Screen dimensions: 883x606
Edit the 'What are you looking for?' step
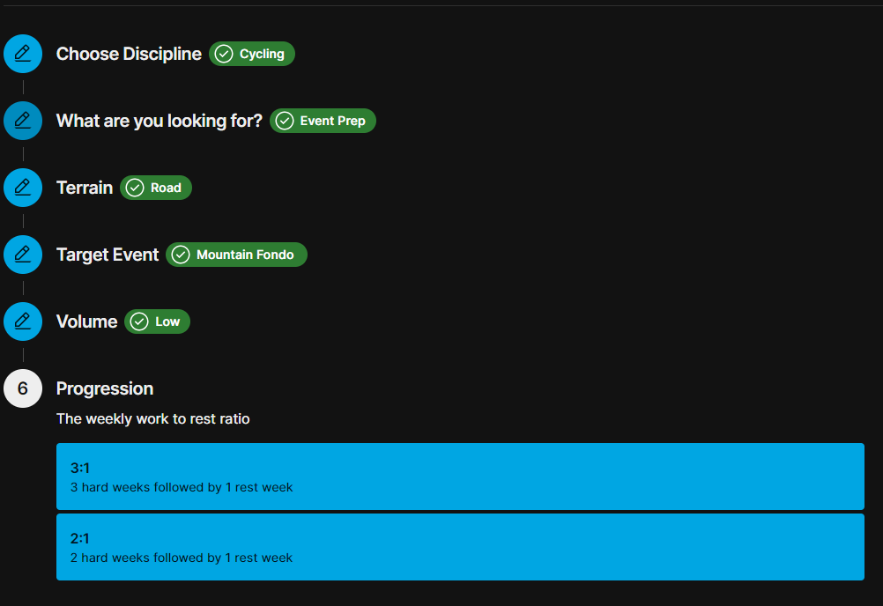[23, 121]
